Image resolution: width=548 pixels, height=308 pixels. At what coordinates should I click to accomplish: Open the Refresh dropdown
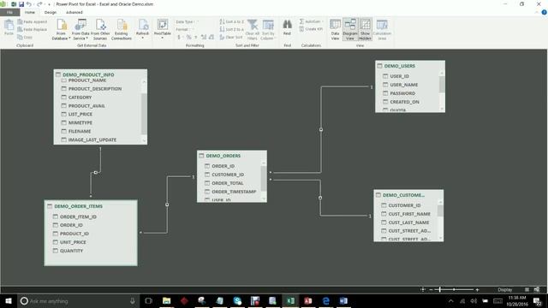click(143, 28)
